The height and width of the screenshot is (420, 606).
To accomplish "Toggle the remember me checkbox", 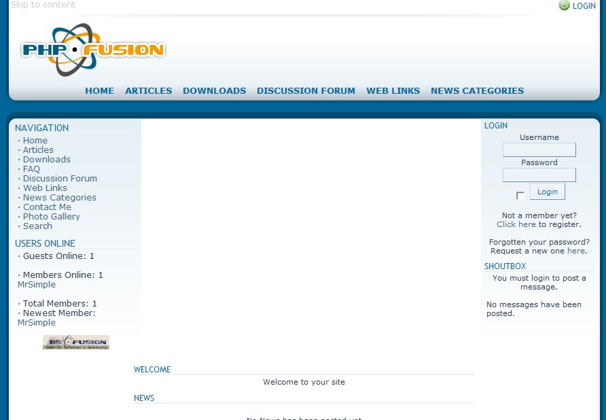I will coord(520,196).
